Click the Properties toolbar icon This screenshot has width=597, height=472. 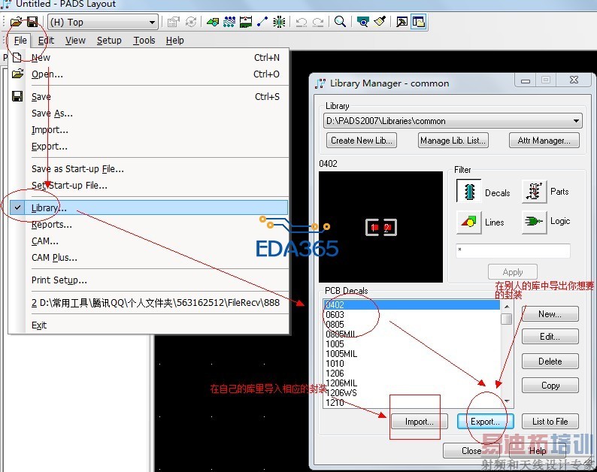point(174,22)
